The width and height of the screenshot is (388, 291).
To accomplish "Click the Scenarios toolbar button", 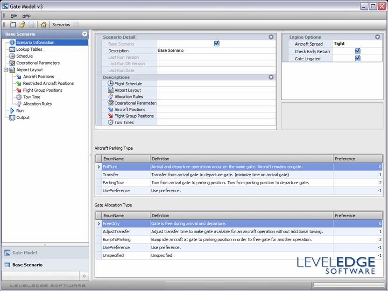I will pyautogui.click(x=61, y=25).
